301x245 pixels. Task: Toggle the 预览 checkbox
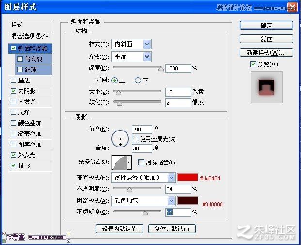point(253,64)
